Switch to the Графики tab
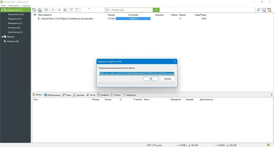Image resolution: width=274 pixels, height=147 pixels. pos(103,95)
